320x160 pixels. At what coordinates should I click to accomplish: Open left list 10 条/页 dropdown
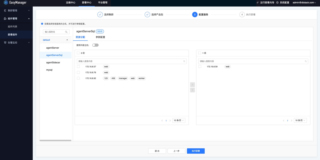click(179, 120)
